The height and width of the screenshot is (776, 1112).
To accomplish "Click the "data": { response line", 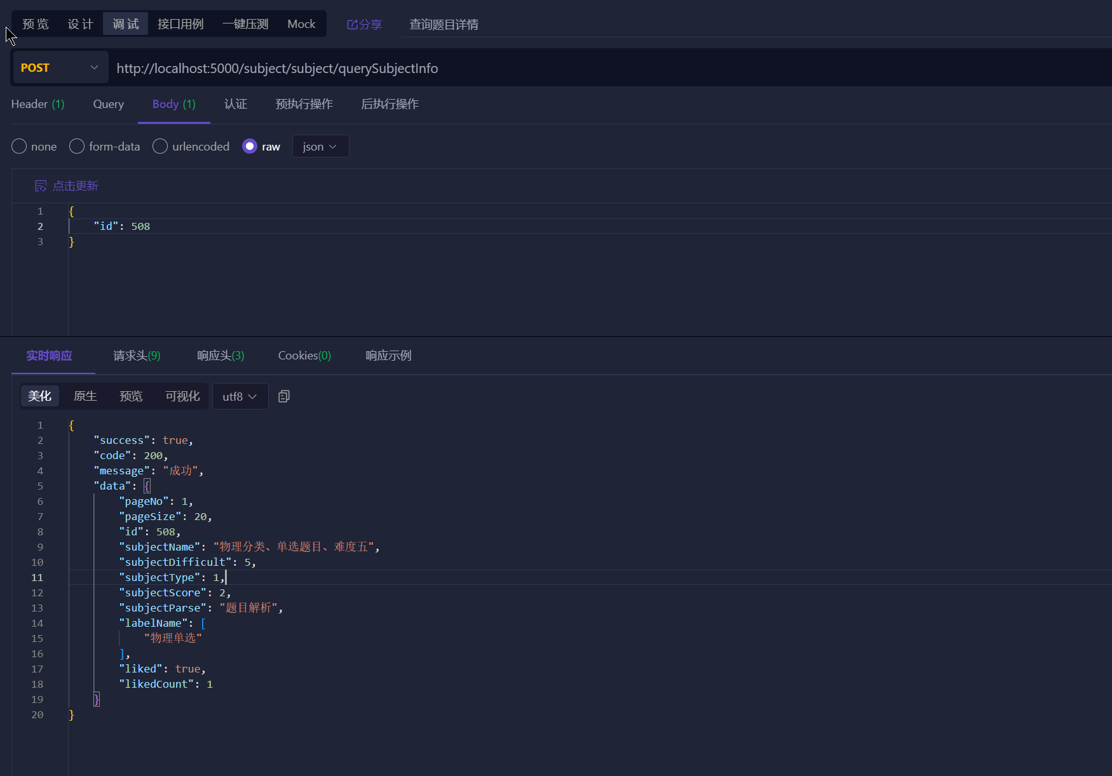I will click(x=122, y=486).
